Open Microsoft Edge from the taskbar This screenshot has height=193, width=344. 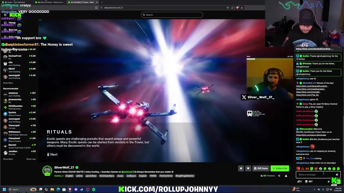pos(58,190)
